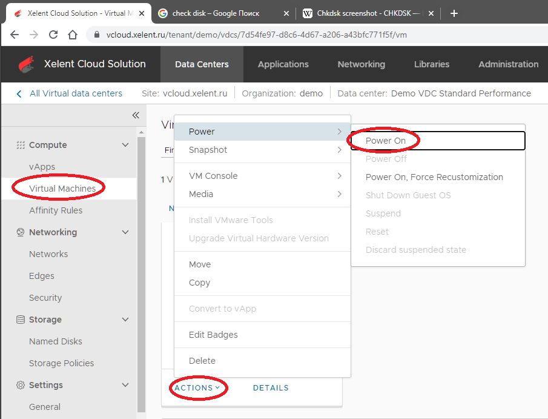Close the Xelent Cloud Solution tab

coord(142,13)
